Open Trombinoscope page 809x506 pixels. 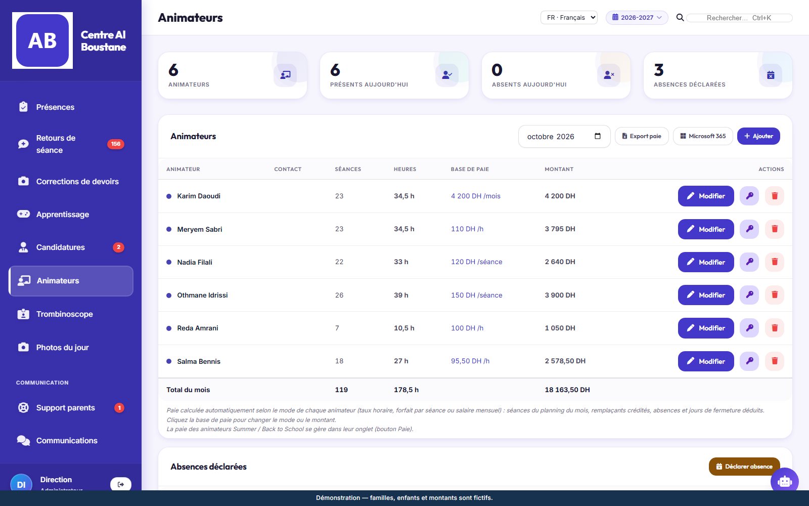point(71,314)
